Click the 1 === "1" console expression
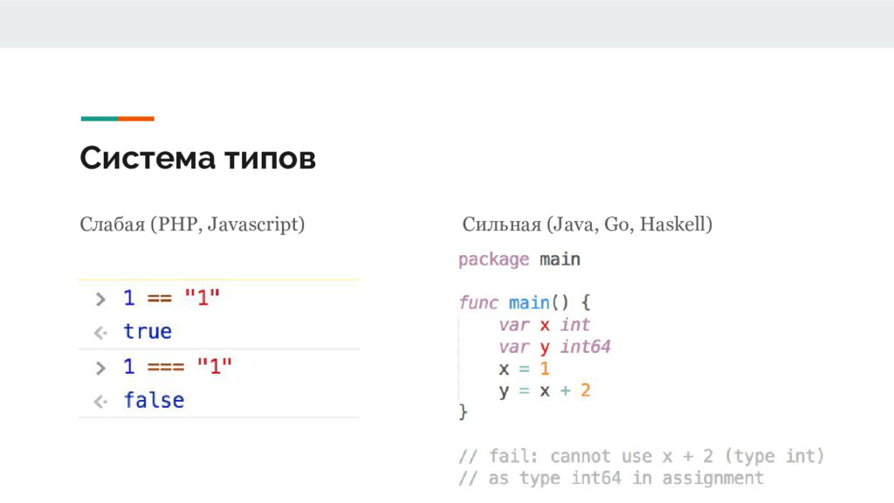Screen dimensions: 894x503 178,366
